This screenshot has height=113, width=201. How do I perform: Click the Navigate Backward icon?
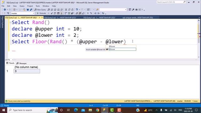click(5, 10)
